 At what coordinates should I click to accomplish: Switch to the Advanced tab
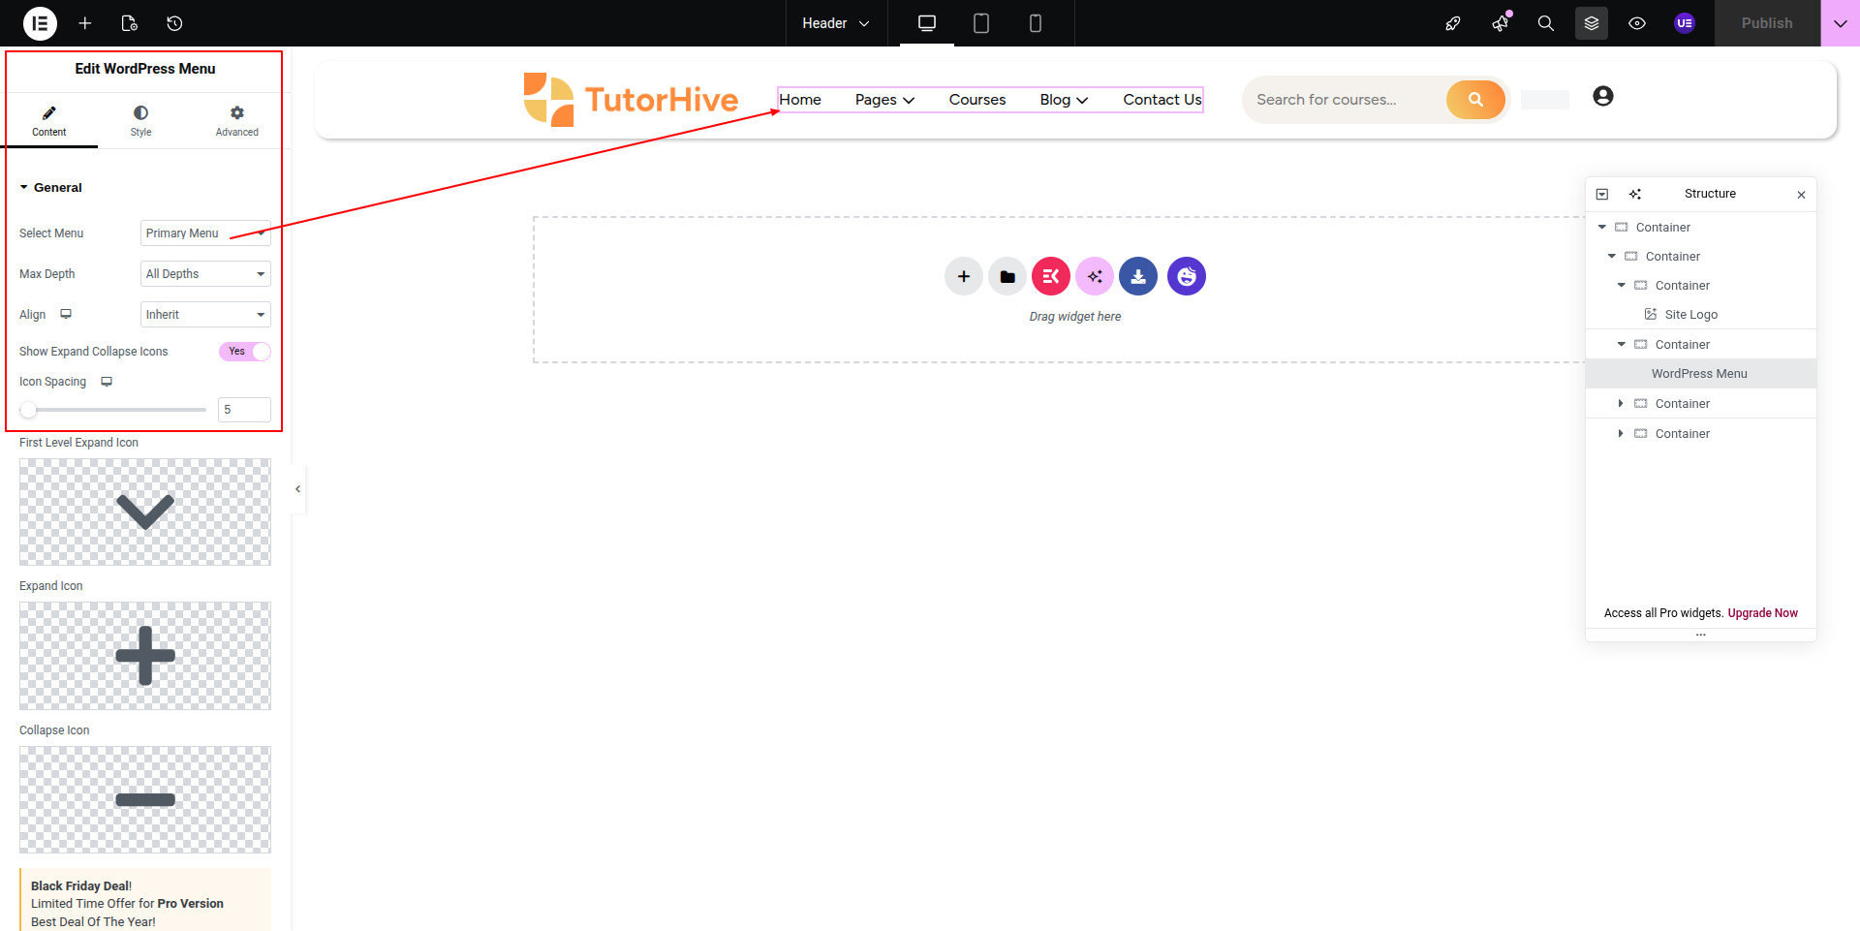236,120
